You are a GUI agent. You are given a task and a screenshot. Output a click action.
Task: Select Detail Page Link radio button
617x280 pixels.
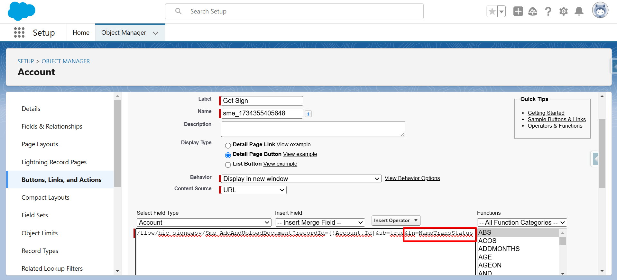pyautogui.click(x=228, y=145)
